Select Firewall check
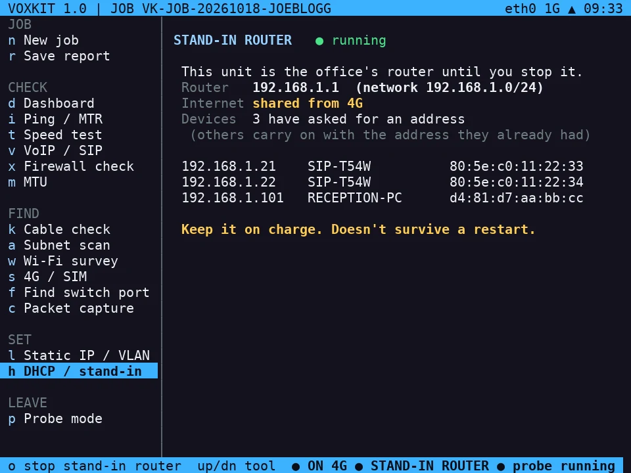The height and width of the screenshot is (473, 631). point(79,166)
